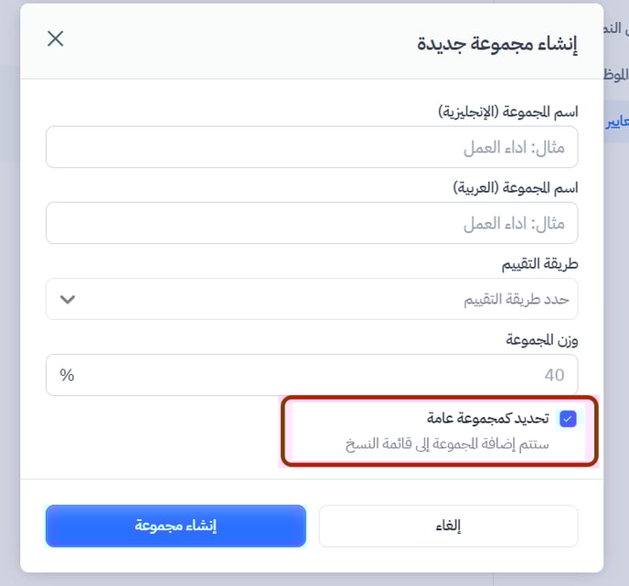Click the وزن المجموعة label
The image size is (629, 586).
click(x=542, y=339)
